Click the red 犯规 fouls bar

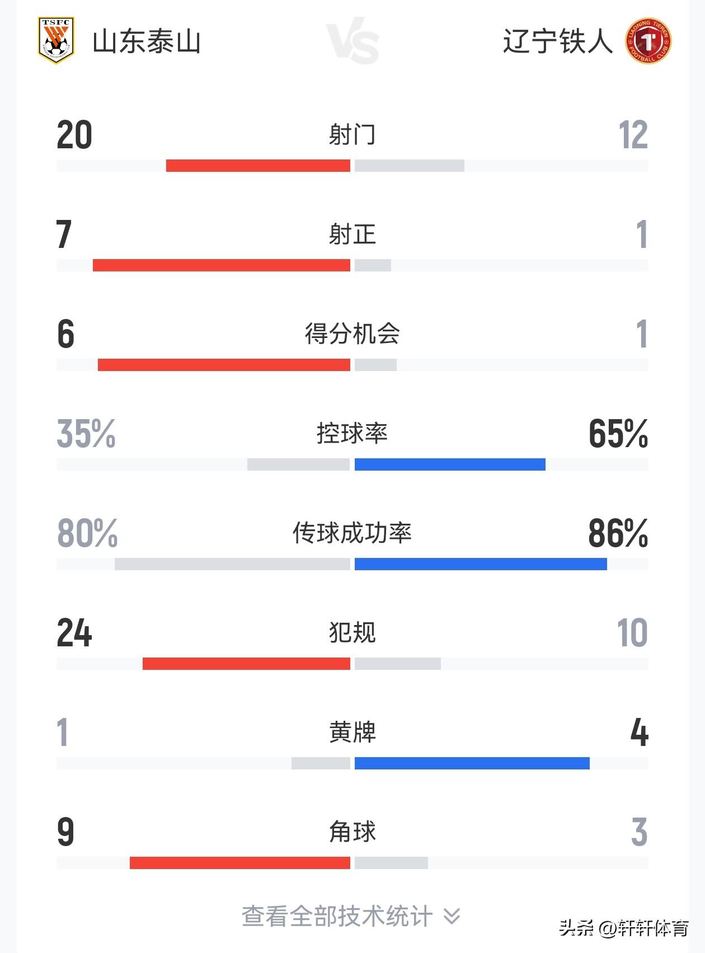246,664
